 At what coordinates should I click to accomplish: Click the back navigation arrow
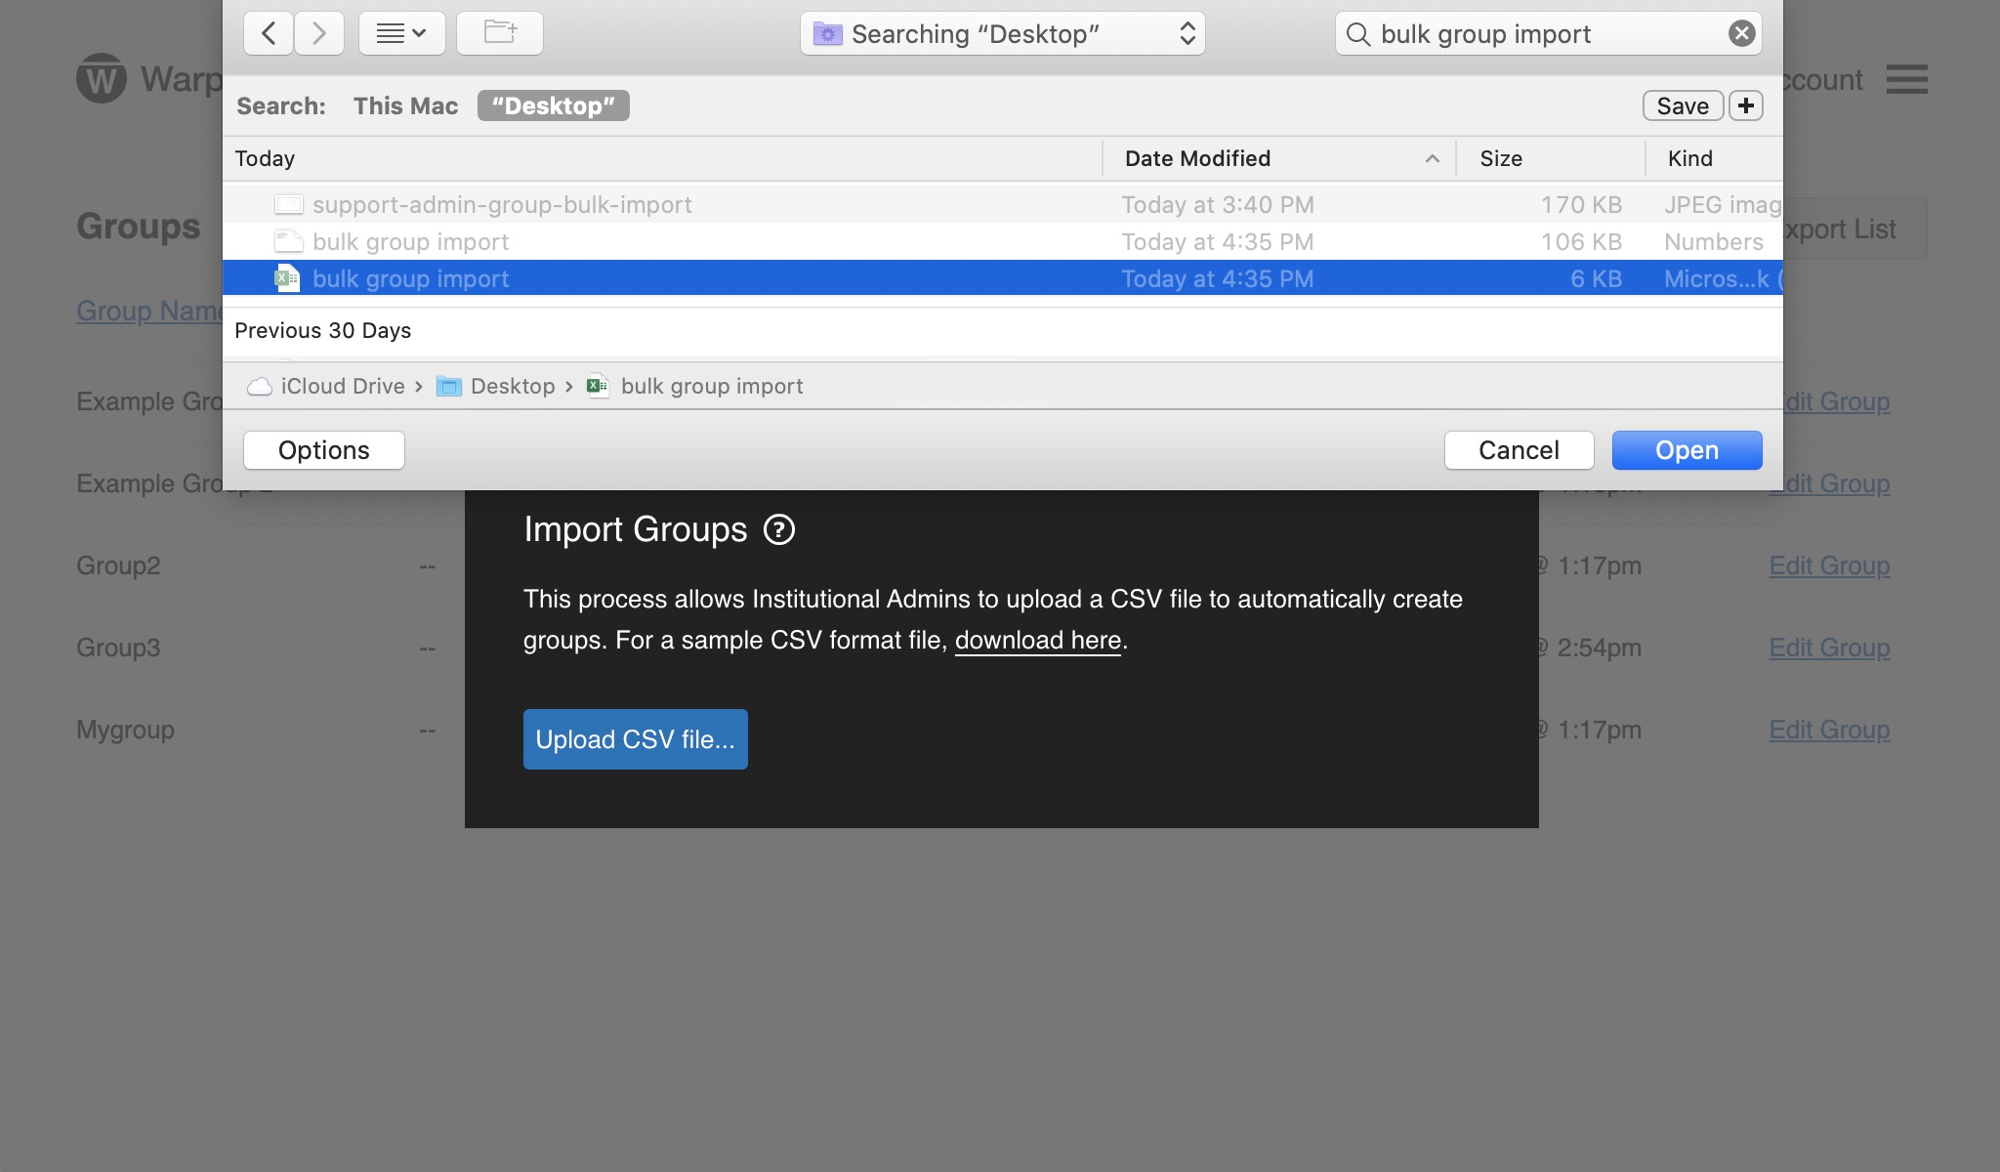coord(268,33)
